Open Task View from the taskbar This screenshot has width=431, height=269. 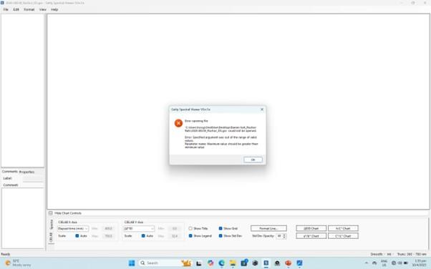(199, 263)
